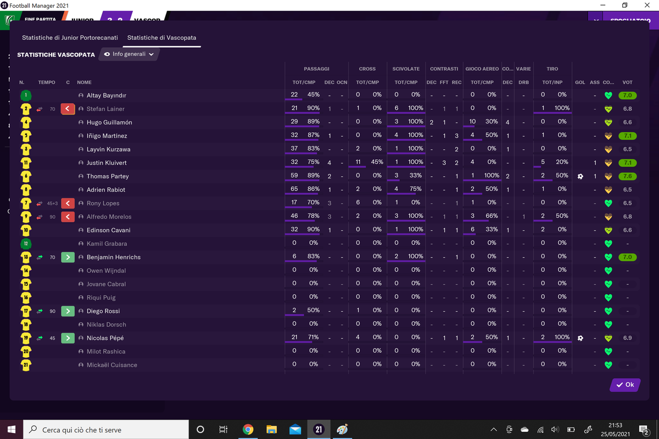Click Milot Rashica's name in the list
The height and width of the screenshot is (439, 659).
pyautogui.click(x=105, y=352)
